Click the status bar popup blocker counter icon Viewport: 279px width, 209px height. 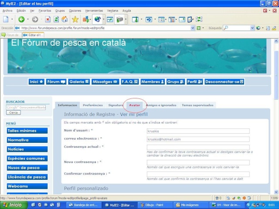[218, 198]
